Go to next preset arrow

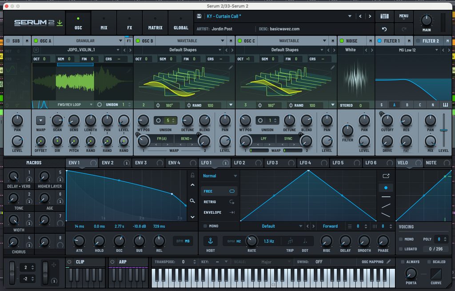tap(370, 16)
